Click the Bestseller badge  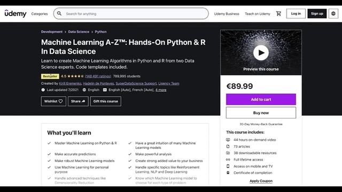click(x=50, y=76)
